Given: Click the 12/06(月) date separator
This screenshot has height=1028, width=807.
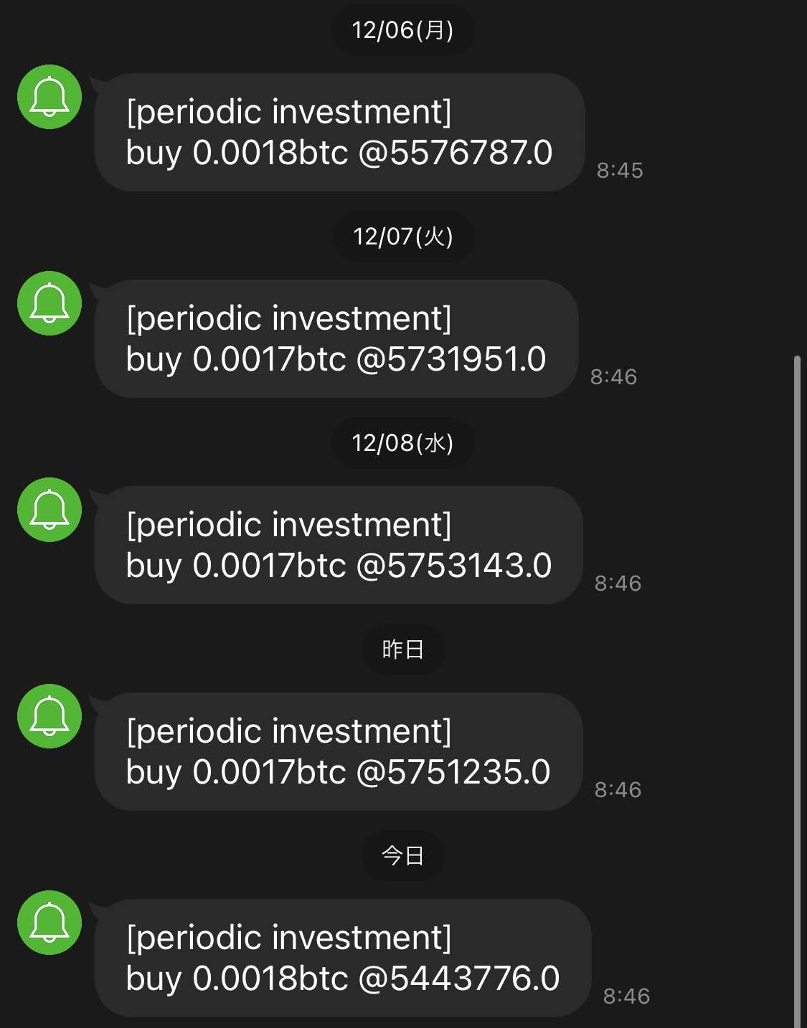Looking at the screenshot, I should (402, 30).
